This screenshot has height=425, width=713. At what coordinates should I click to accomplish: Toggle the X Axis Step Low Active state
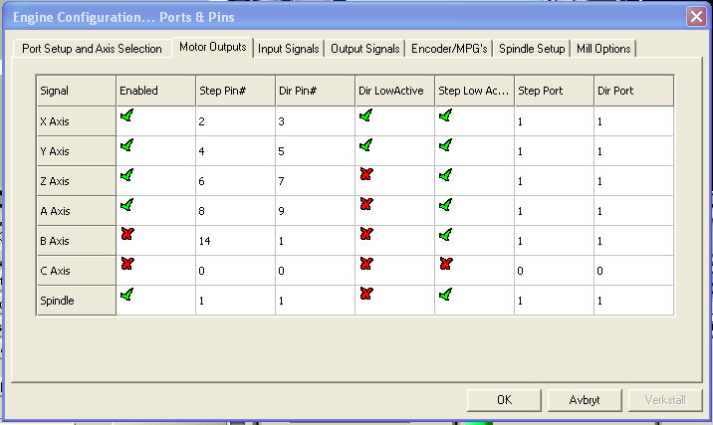pos(444,116)
